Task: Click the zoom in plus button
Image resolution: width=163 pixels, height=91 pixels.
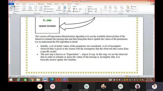Action: tap(153, 76)
